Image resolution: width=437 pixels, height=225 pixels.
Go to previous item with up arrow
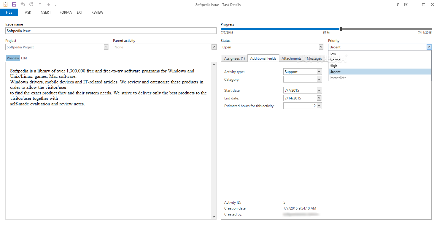pyautogui.click(x=40, y=4)
